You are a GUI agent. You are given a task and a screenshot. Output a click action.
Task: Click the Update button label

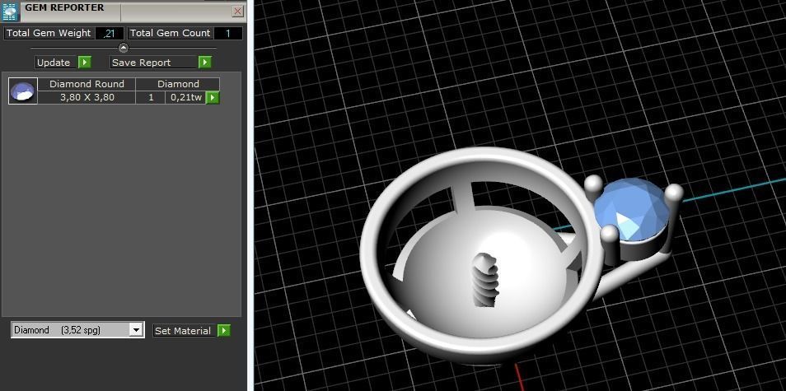click(55, 63)
